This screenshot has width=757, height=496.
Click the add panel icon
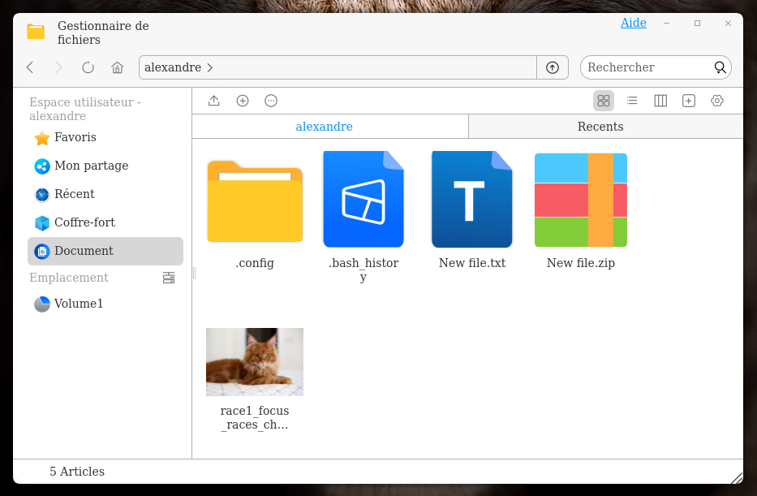[689, 101]
